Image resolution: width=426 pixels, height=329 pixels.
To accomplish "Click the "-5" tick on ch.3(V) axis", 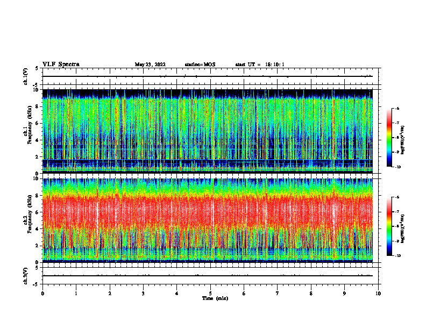I will point(35,284).
